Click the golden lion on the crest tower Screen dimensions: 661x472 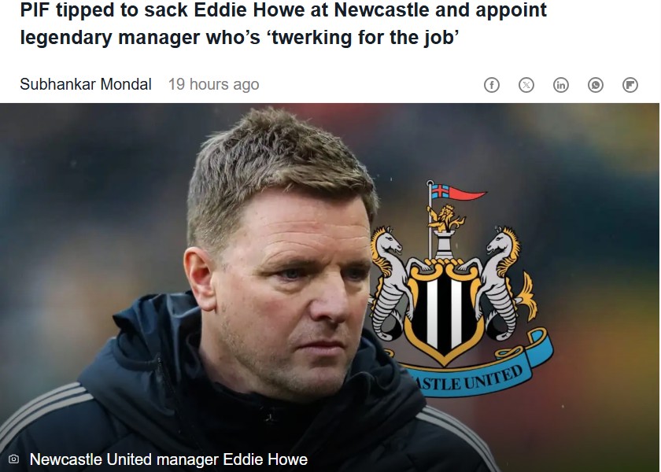446,219
